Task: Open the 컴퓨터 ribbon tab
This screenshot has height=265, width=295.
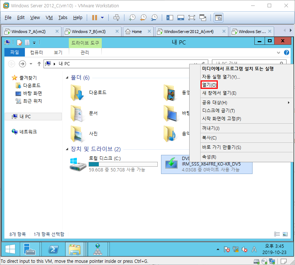Action: [37, 52]
